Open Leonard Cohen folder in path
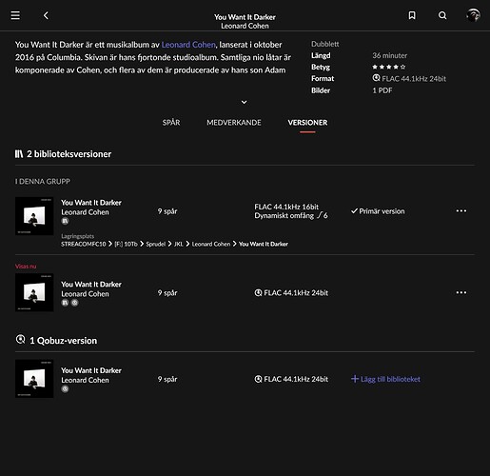 (211, 244)
